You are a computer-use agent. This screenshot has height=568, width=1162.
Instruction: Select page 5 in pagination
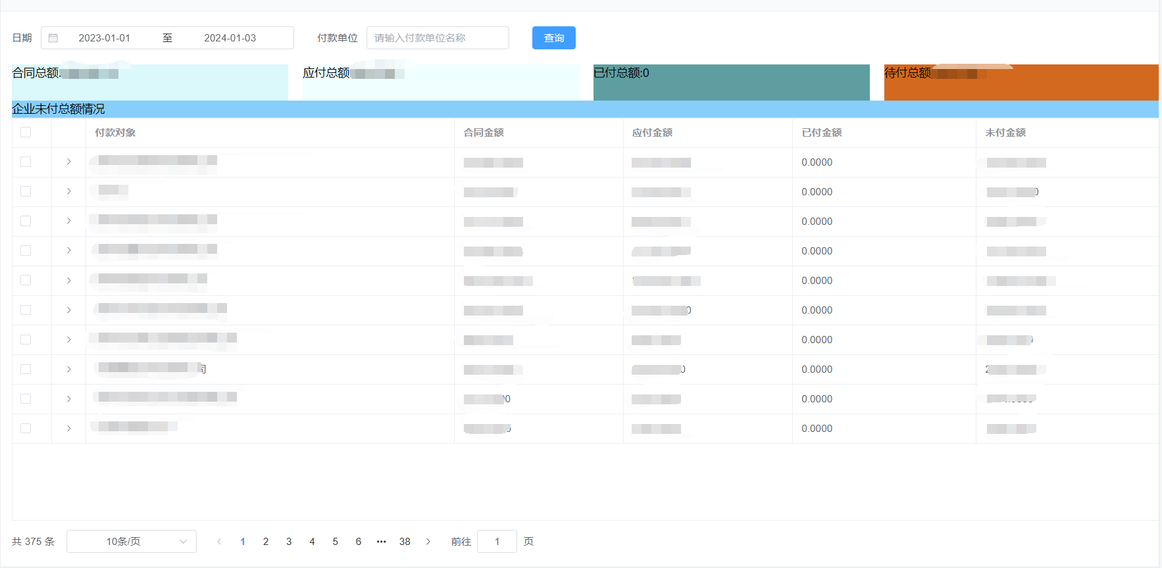(335, 541)
